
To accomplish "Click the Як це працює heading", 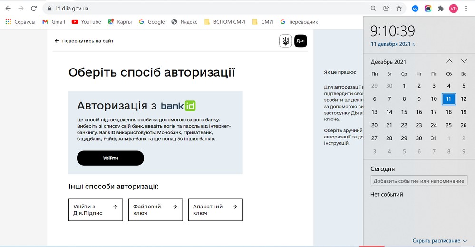I will (340, 72).
